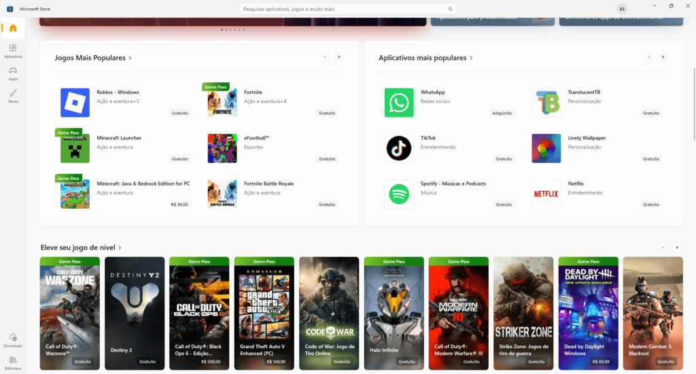Click Gratuito button for Fortnite
Screen dimensions: 696x374
pyautogui.click(x=327, y=114)
